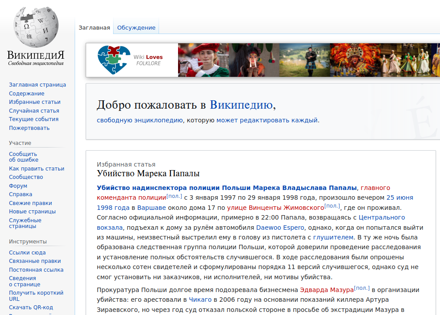Click the Участие section heading
Viewport: 440px width, 315px height.
(x=20, y=143)
